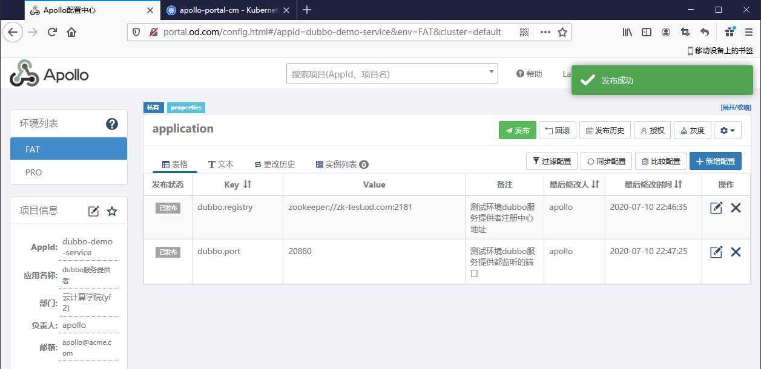Click 新增配置 button
Screen dimensions: 761x369
pos(715,161)
